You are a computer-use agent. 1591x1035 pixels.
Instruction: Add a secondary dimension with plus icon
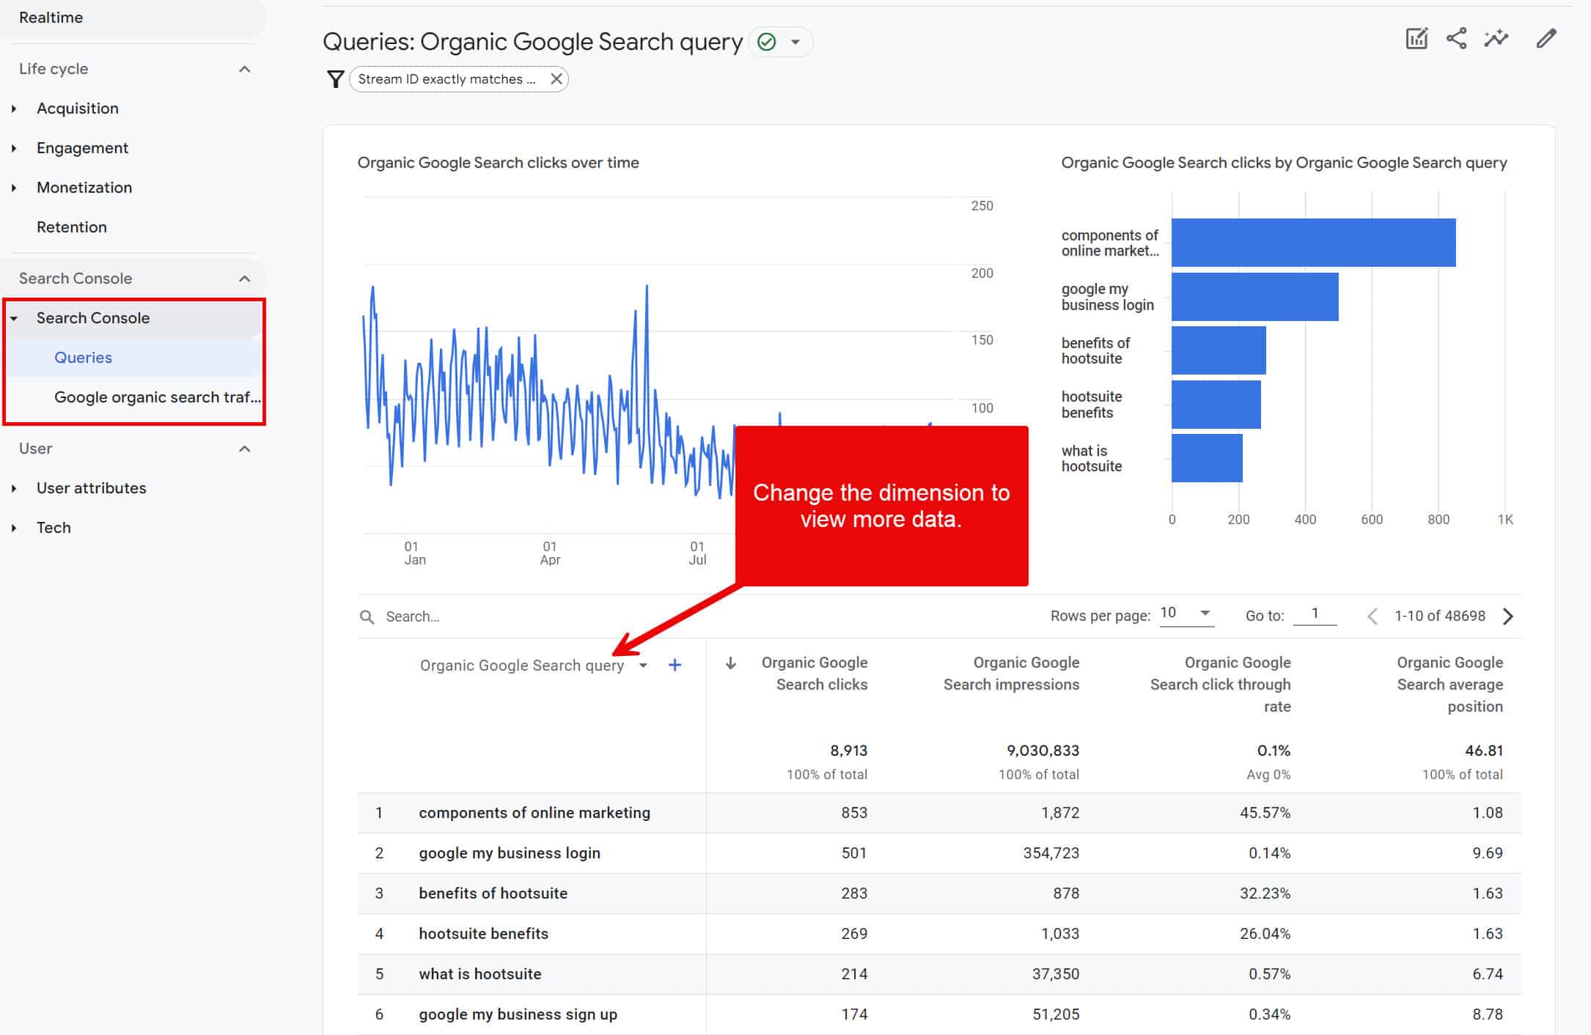[x=675, y=665]
